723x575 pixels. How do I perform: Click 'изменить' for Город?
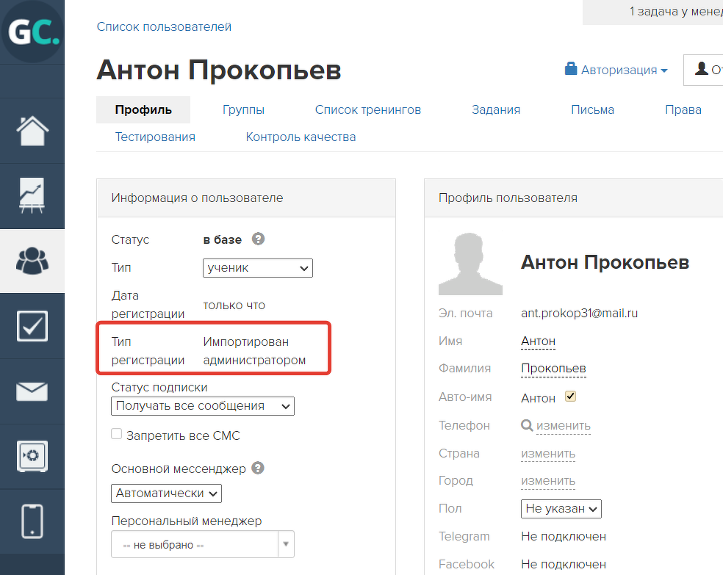[548, 481]
